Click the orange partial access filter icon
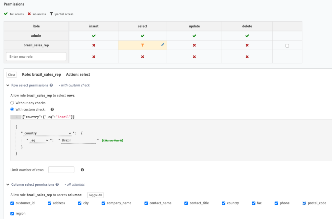 tap(143, 45)
